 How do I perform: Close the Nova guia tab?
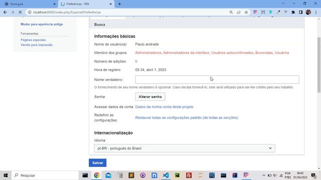pyautogui.click(x=55, y=4)
